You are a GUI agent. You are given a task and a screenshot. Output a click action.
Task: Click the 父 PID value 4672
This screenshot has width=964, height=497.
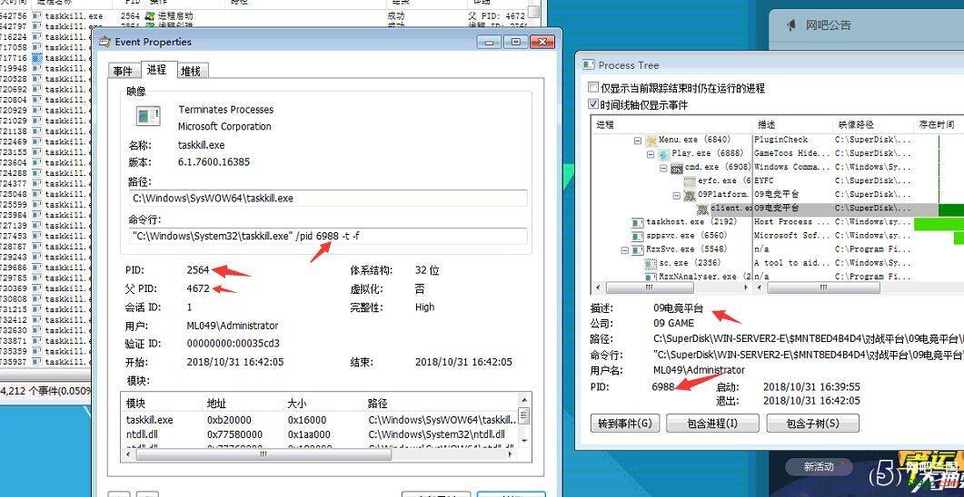(198, 288)
